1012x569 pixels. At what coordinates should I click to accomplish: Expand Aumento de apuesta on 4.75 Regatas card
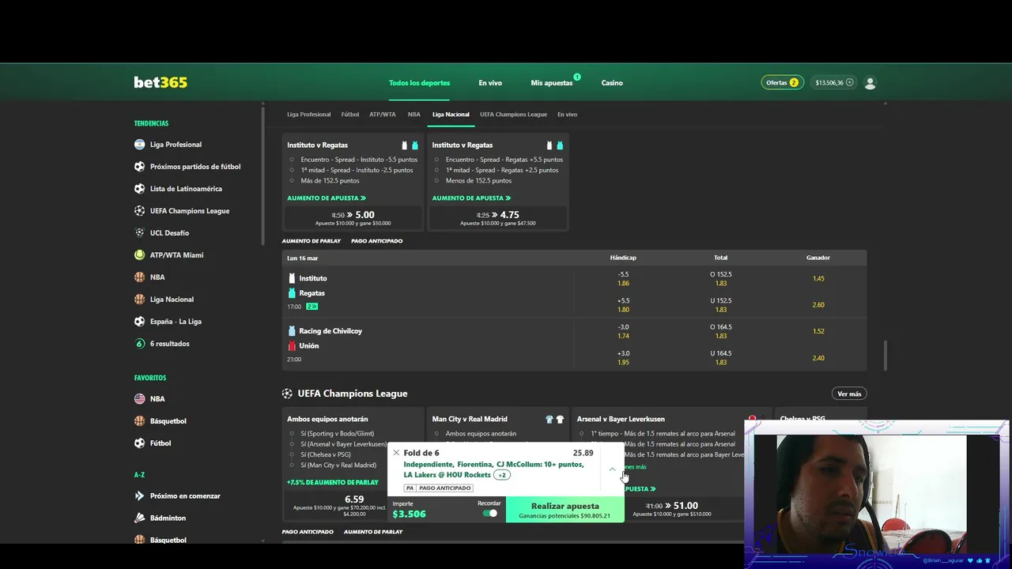(471, 198)
